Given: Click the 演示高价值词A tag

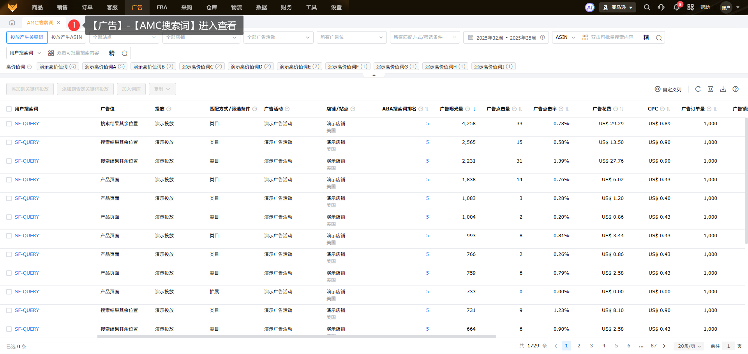Looking at the screenshot, I should coord(104,67).
